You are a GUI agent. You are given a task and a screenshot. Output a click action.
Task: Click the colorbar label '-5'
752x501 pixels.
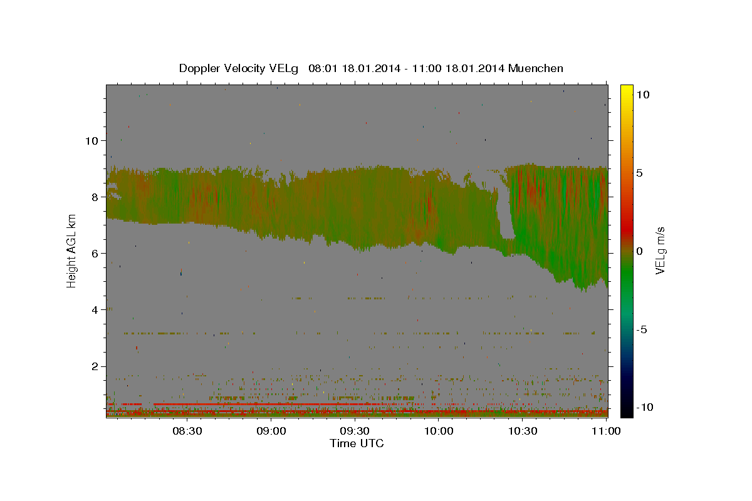coord(642,329)
